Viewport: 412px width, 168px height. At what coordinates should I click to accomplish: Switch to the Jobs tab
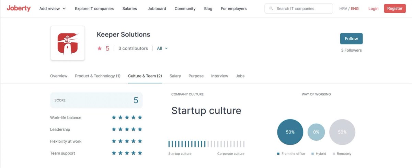coord(240,76)
